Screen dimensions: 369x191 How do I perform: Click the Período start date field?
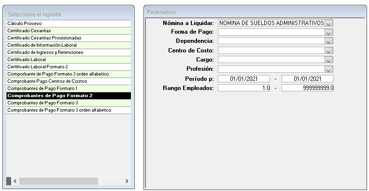(244, 79)
